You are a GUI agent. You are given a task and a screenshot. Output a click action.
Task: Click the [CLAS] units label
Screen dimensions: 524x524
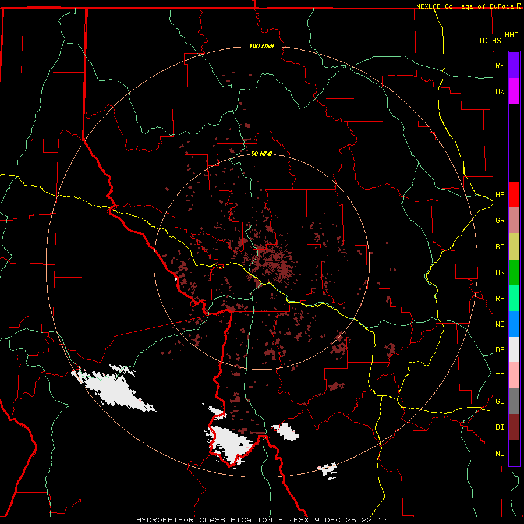pyautogui.click(x=492, y=40)
